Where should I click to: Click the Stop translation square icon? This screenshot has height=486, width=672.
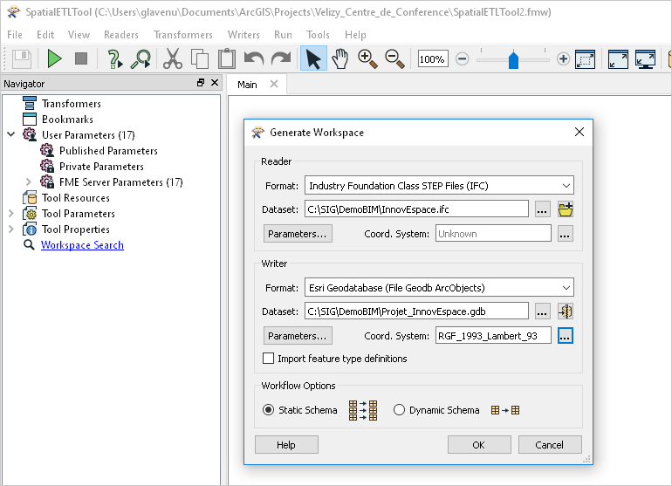[81, 58]
